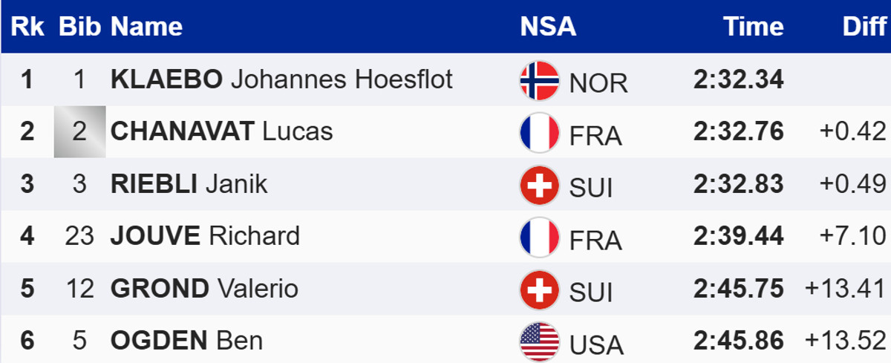Open KLAEBO Johannes Hoesflot athlete link

pos(281,79)
